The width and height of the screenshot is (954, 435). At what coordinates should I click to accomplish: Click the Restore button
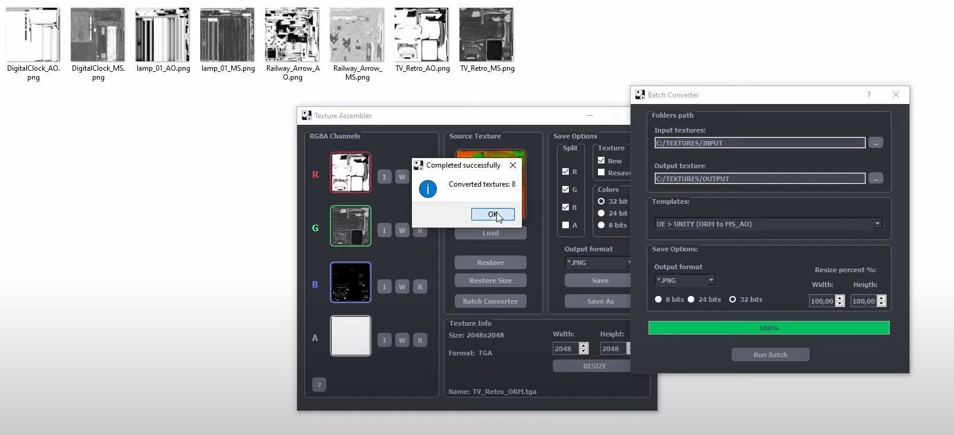[x=490, y=263]
